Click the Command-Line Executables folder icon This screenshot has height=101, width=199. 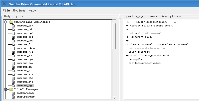click(11, 22)
